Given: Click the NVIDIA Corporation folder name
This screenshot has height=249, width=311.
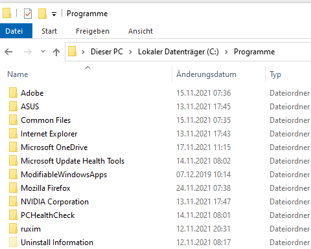Looking at the screenshot, I should (x=54, y=202).
